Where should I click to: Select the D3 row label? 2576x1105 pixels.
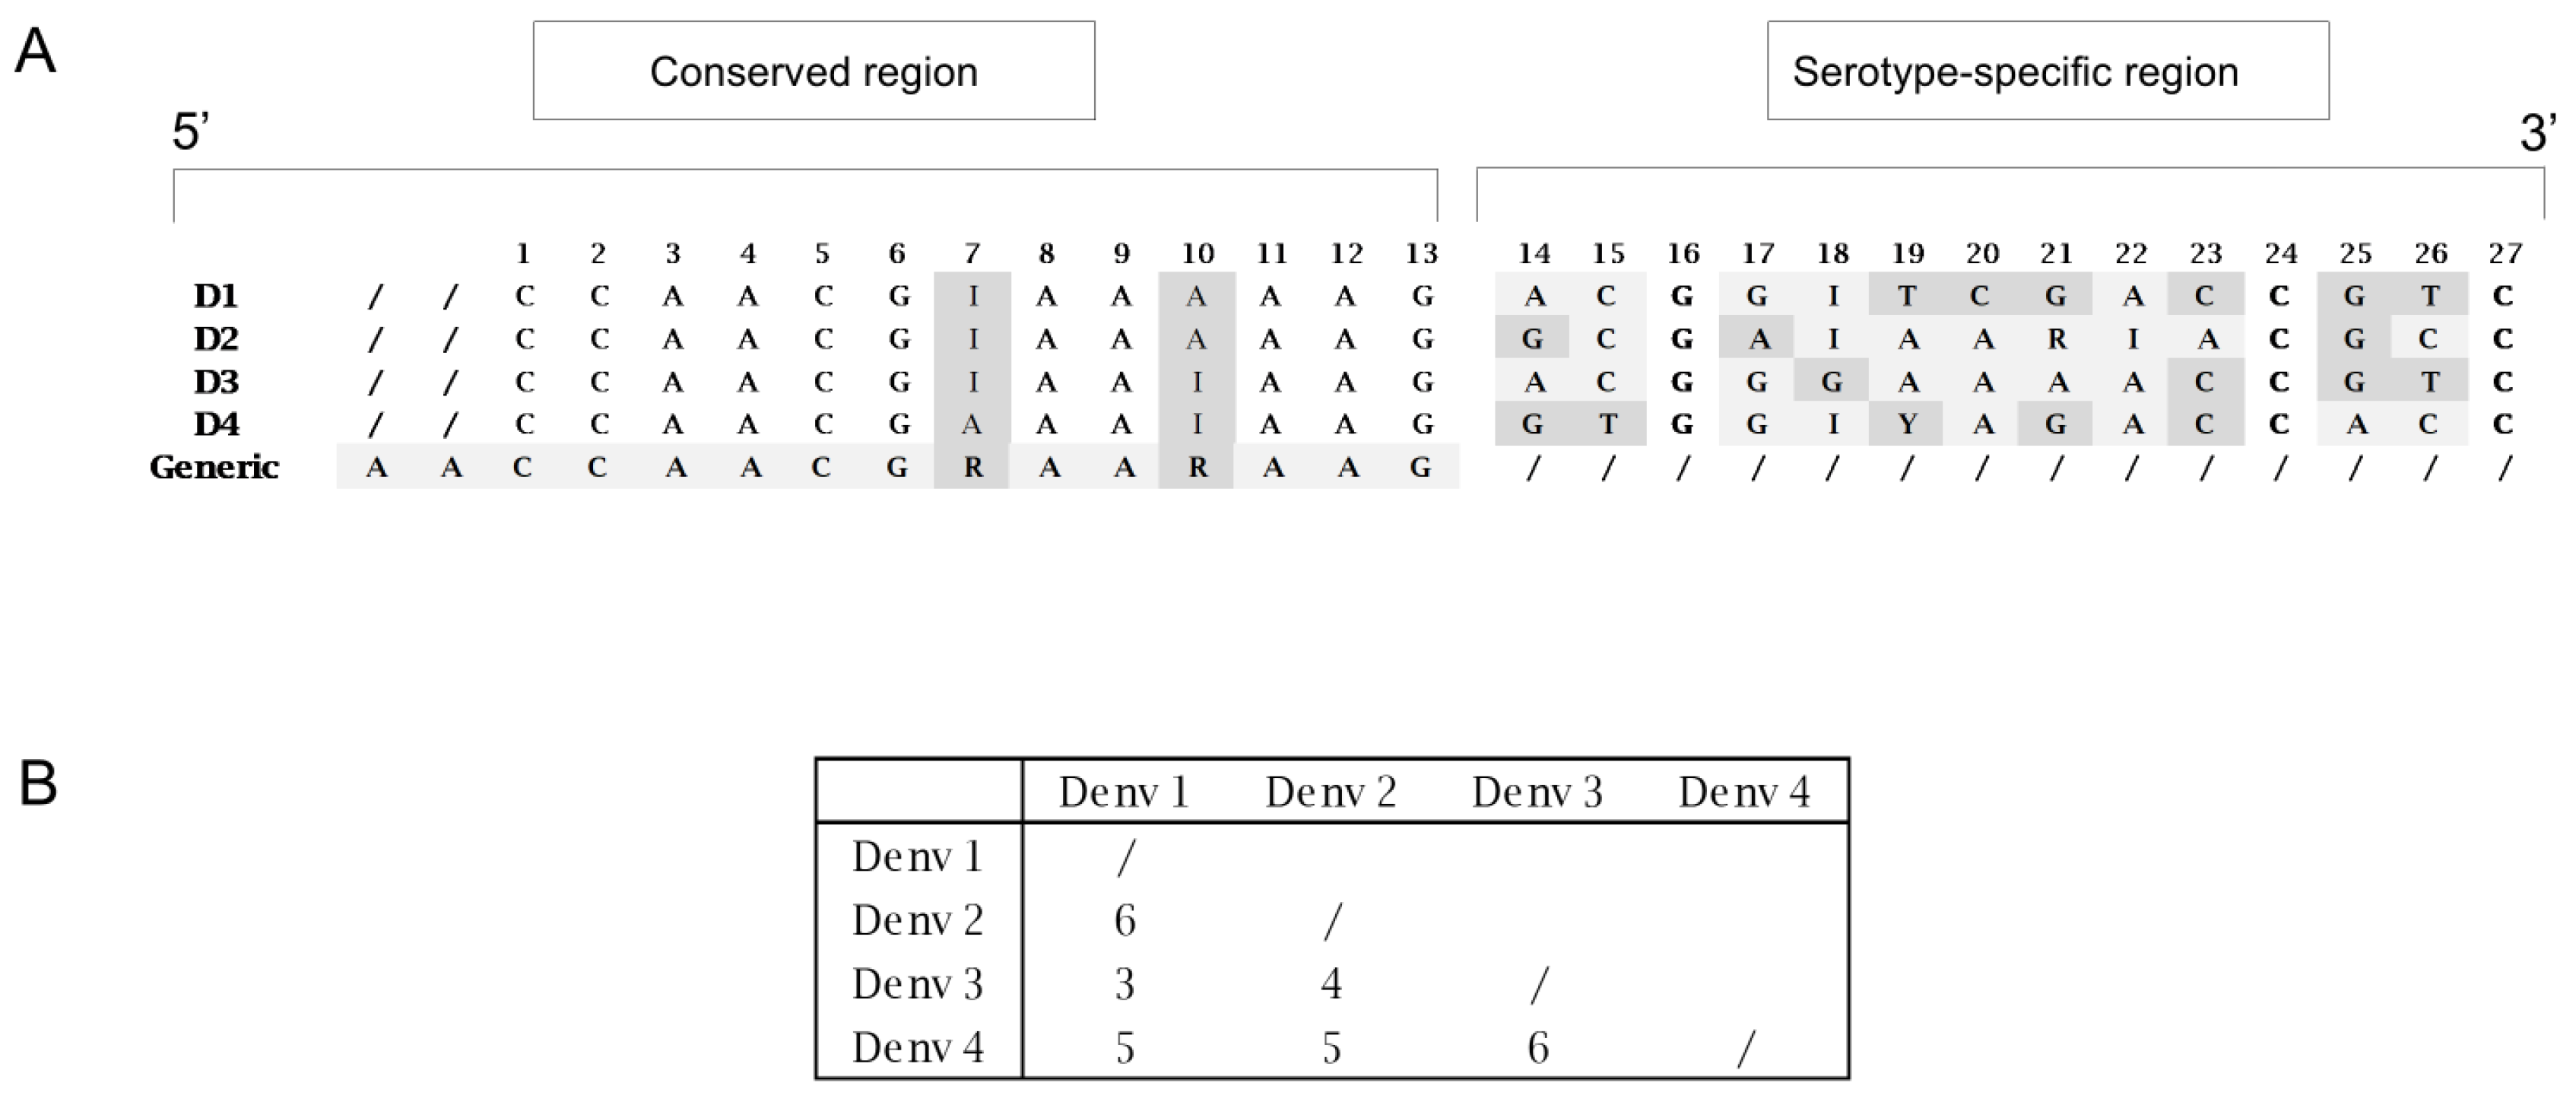click(216, 382)
